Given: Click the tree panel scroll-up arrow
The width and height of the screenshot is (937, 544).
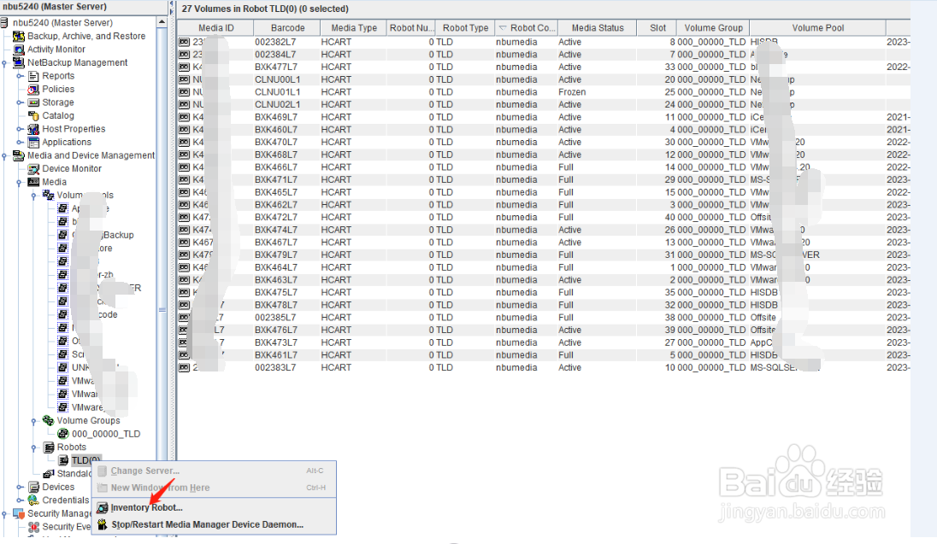Looking at the screenshot, I should pyautogui.click(x=162, y=22).
